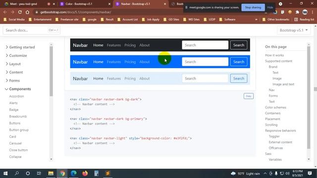Click the taskbar search magnifier

click(17, 174)
